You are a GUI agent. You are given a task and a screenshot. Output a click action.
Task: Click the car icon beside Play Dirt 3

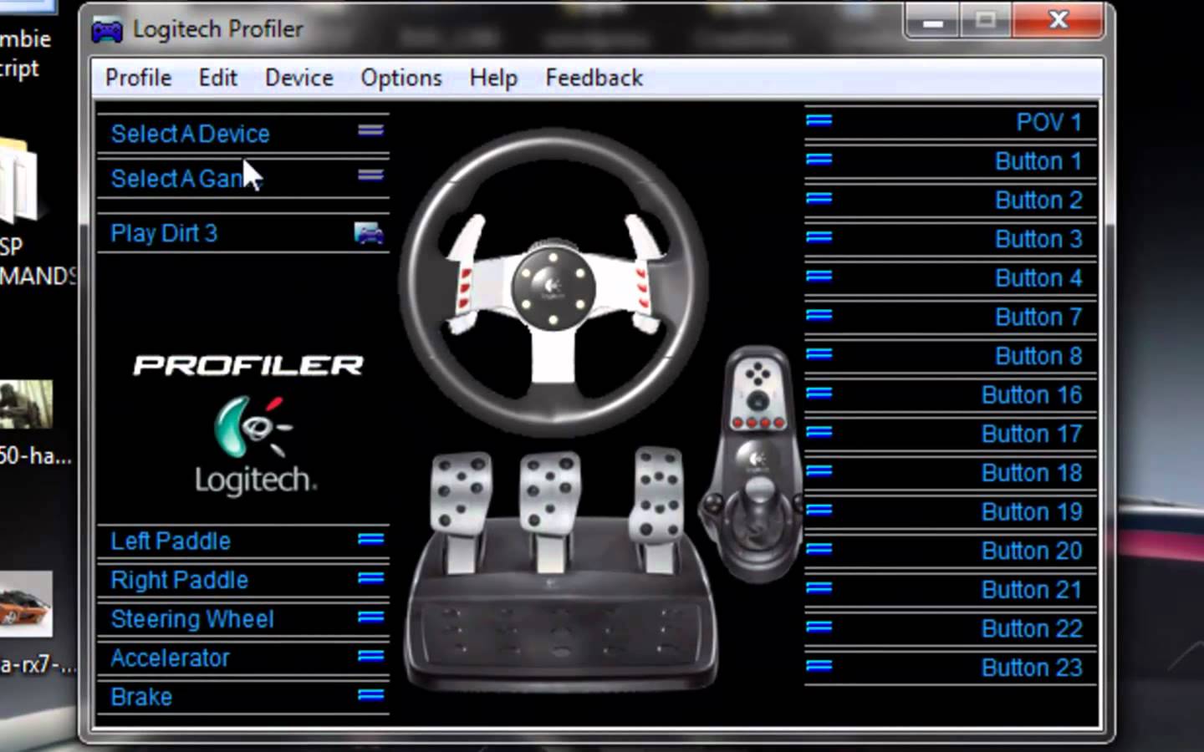(x=369, y=233)
